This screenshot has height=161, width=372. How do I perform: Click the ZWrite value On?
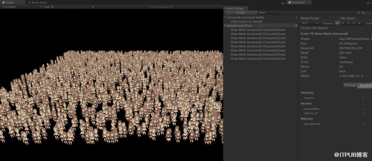(341, 67)
